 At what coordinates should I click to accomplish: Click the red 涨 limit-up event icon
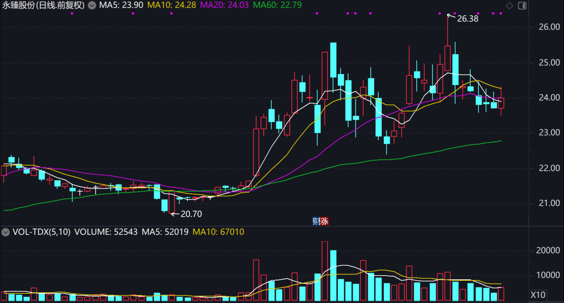[x=324, y=221]
